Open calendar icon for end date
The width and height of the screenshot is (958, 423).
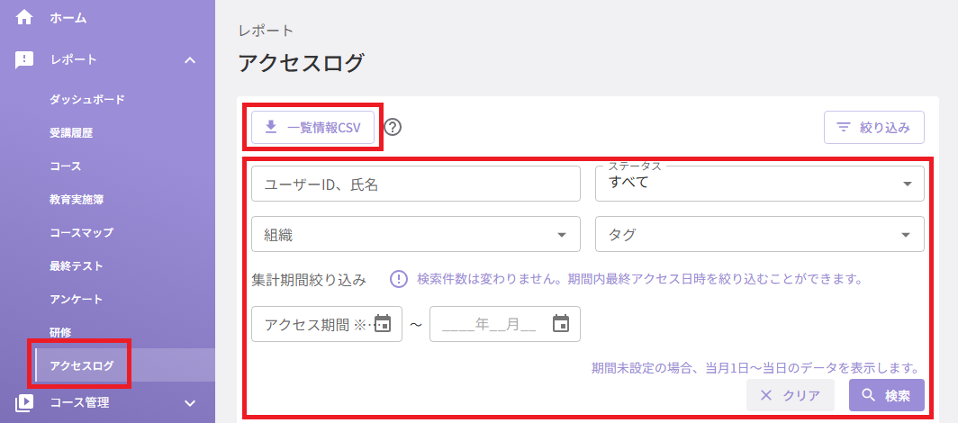tap(560, 323)
